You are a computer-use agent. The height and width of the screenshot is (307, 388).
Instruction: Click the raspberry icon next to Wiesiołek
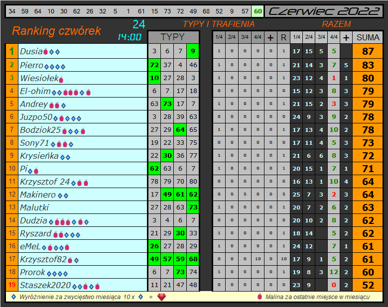pos(61,79)
